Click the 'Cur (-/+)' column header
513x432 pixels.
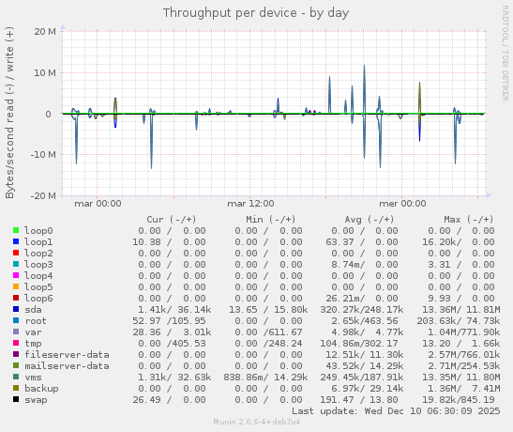point(171,220)
